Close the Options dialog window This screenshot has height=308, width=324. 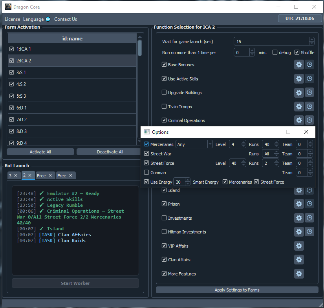[306, 132]
